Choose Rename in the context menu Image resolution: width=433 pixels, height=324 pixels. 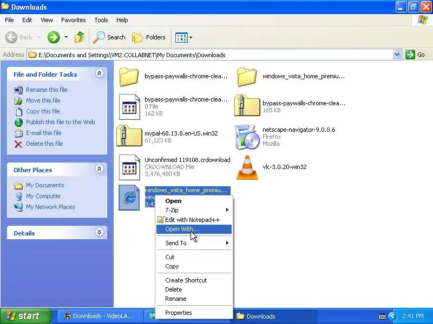194,299
